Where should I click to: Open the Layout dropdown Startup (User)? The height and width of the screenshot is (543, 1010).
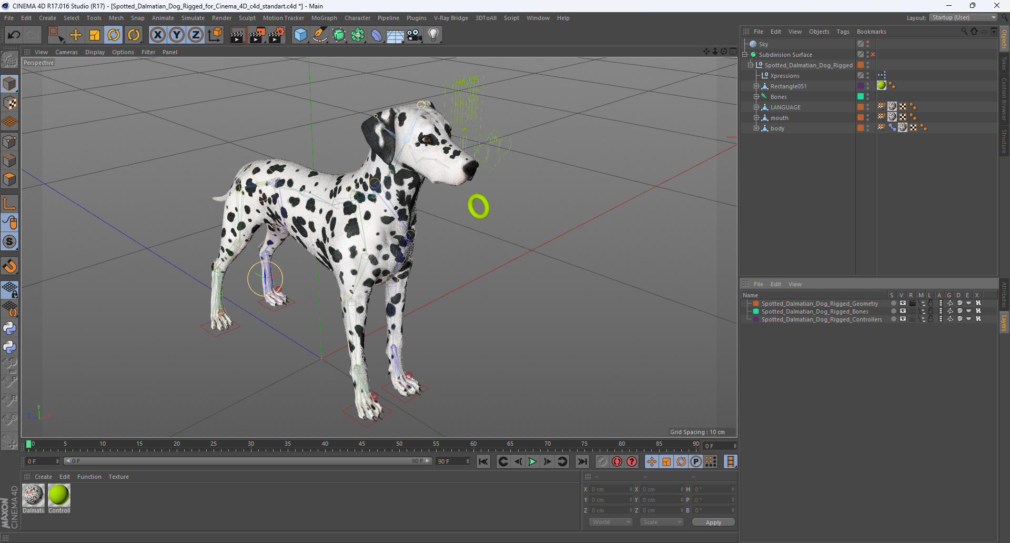pos(964,18)
